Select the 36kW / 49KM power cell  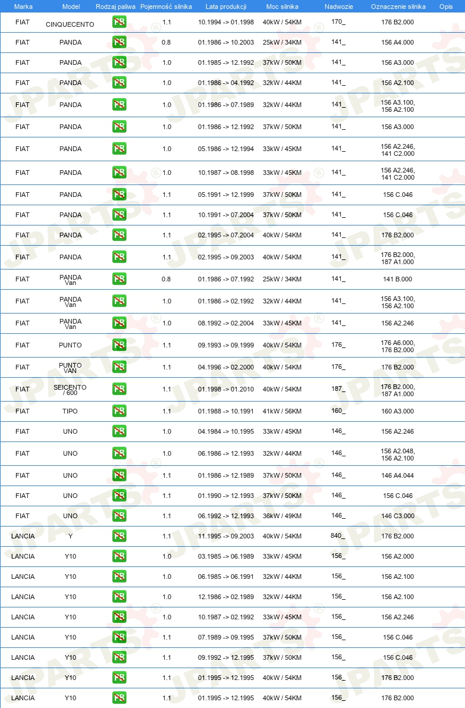coord(282,516)
